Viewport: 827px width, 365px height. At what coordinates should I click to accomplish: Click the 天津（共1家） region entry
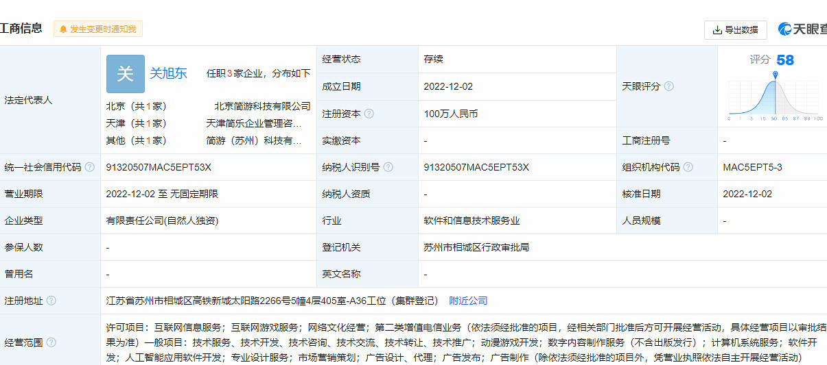click(x=136, y=123)
